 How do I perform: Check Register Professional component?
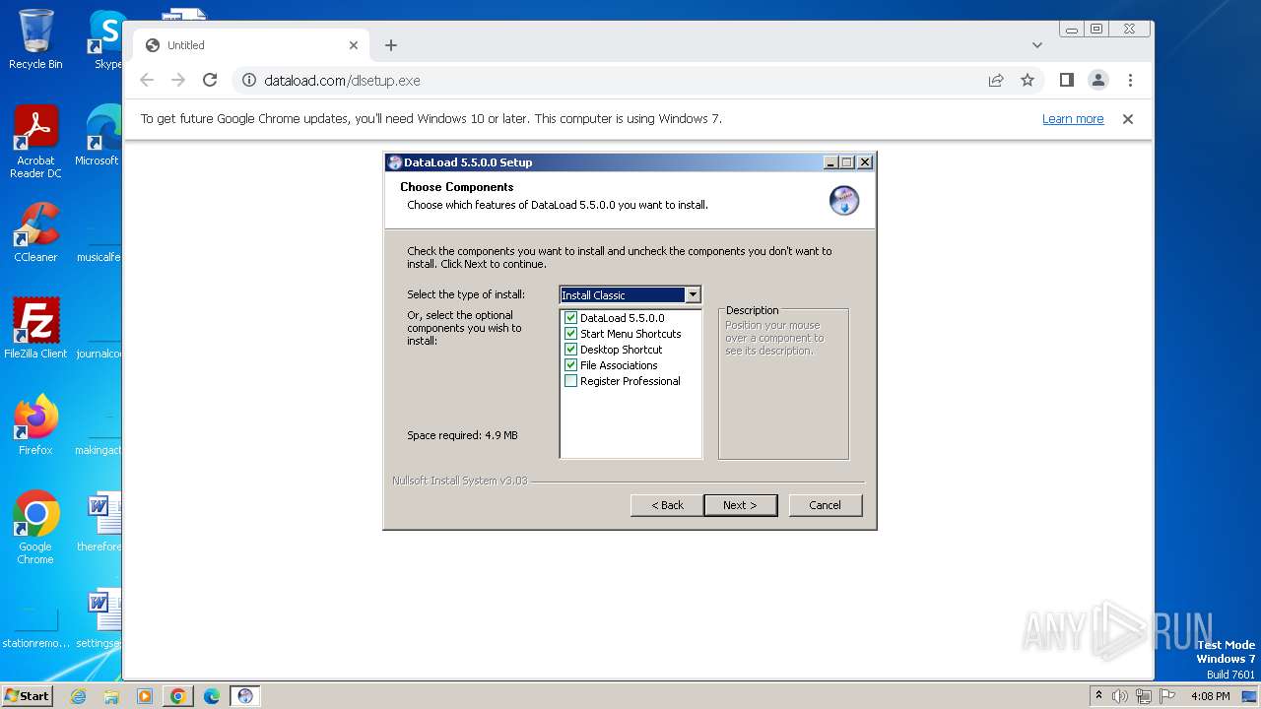pyautogui.click(x=570, y=381)
